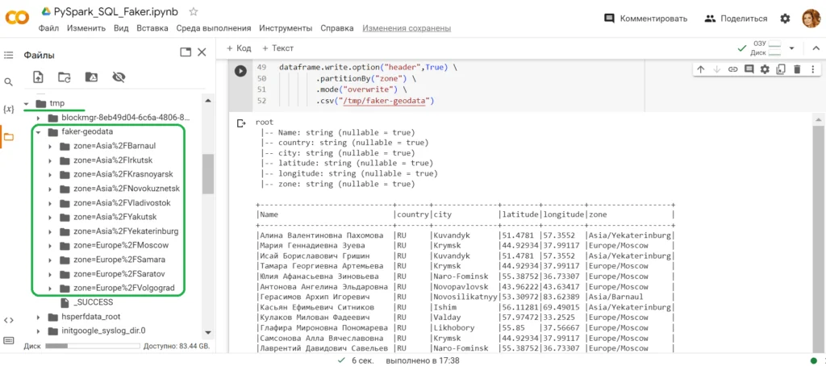Screen dimensions: 826x366
Task: Click the Изменения сохранены link
Action: pos(407,28)
